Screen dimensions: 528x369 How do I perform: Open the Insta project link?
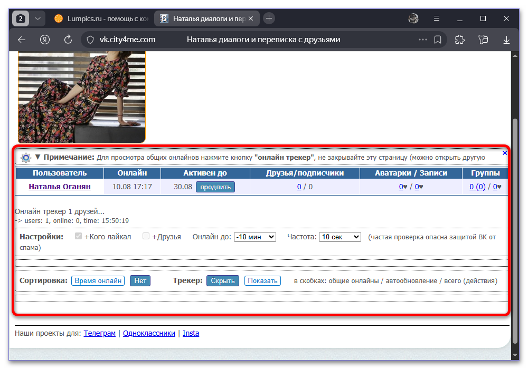(x=191, y=333)
